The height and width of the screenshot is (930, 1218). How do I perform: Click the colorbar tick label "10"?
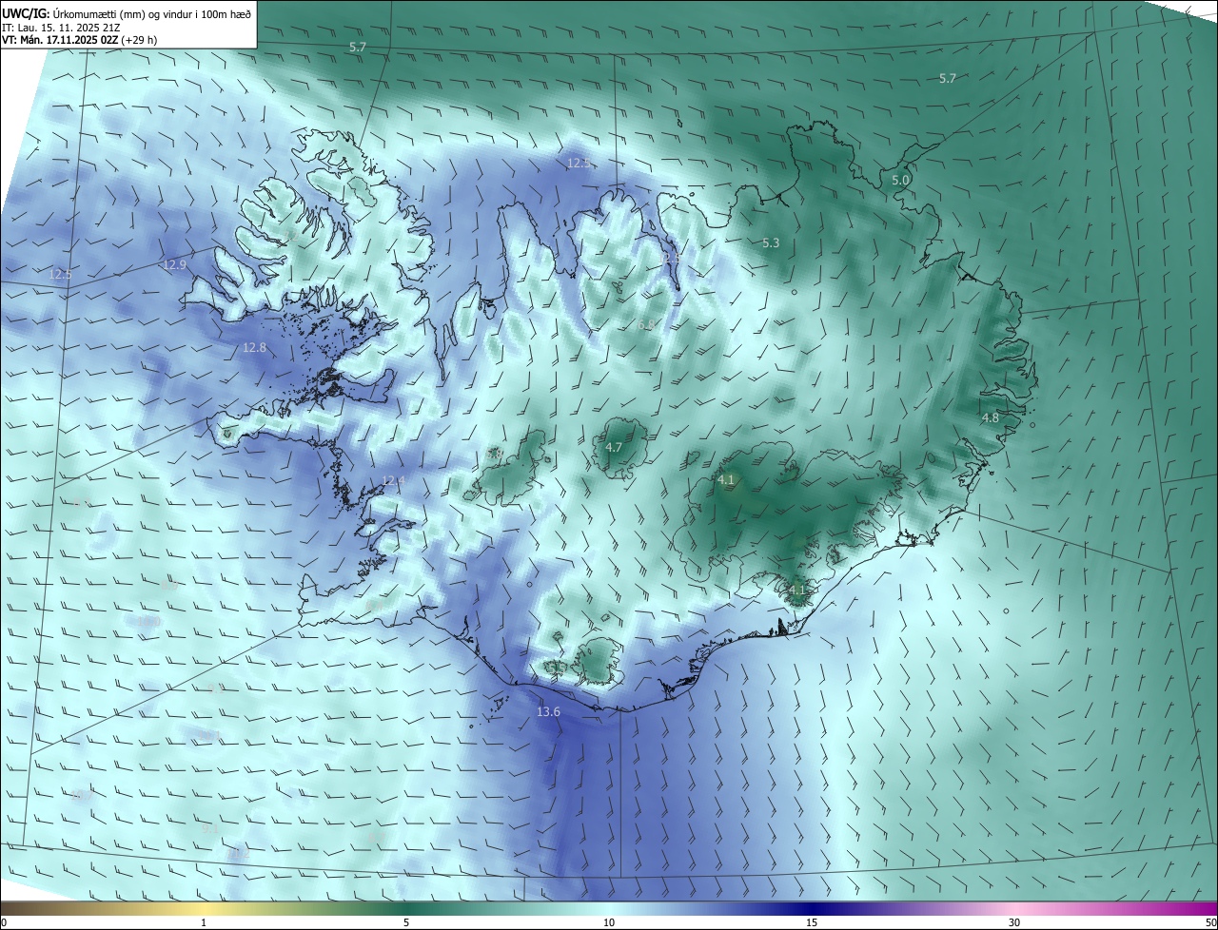point(609,923)
